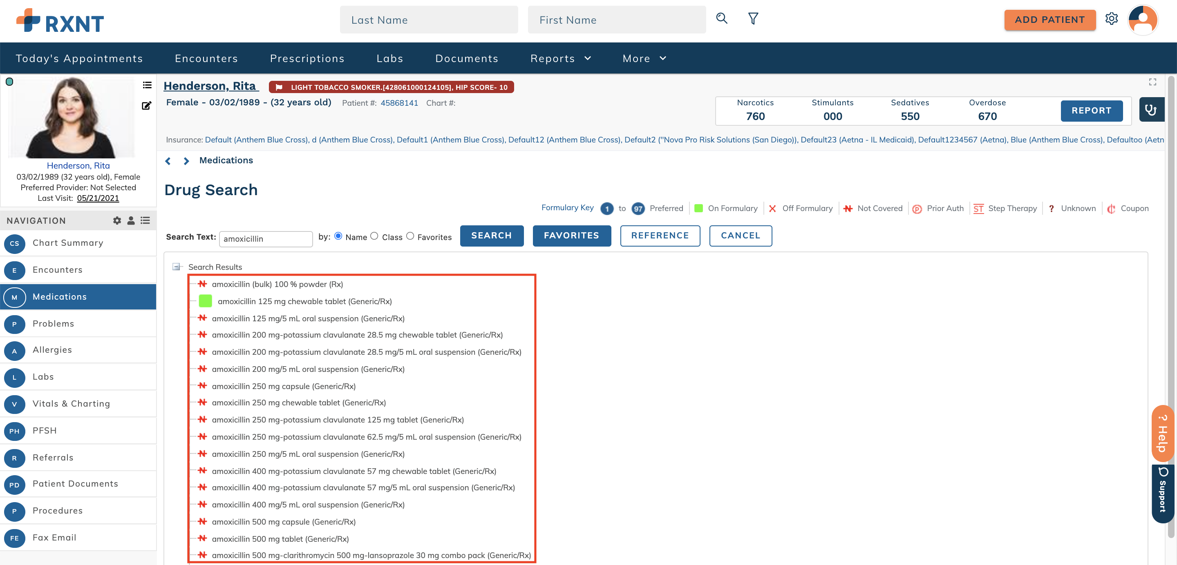Click the Fax Email FE badge
The image size is (1177, 565).
tap(15, 538)
